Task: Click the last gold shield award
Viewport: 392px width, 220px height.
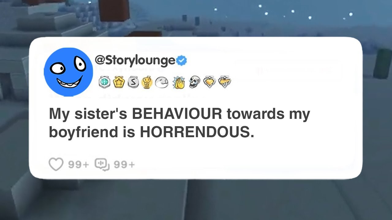Action: pyautogui.click(x=224, y=82)
